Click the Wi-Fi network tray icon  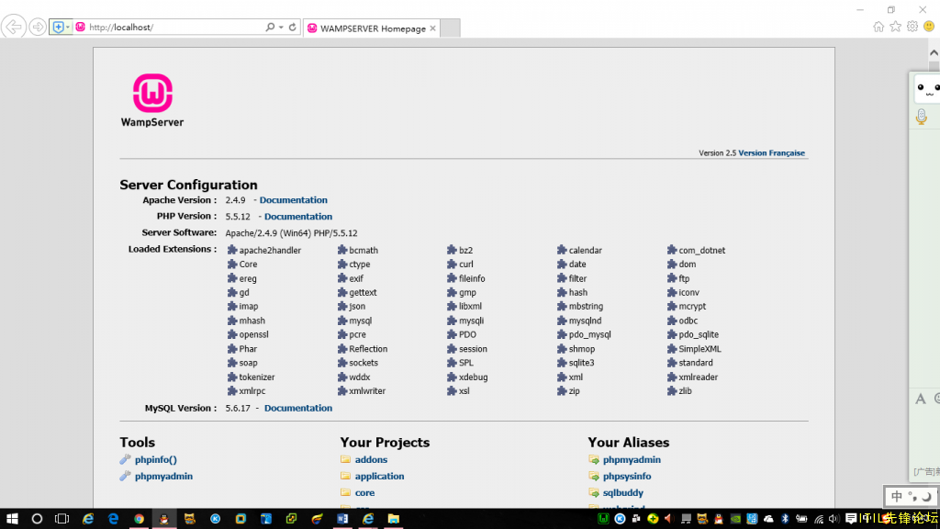click(818, 519)
